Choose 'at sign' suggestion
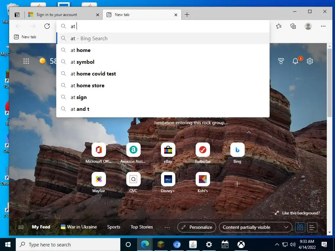 tap(163, 97)
